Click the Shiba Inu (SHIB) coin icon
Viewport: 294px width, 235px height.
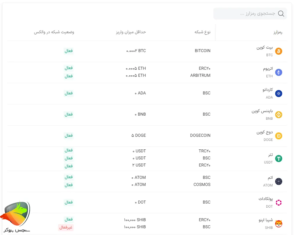[278, 224]
